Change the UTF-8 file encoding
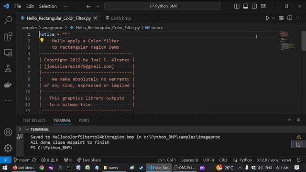 point(208,160)
